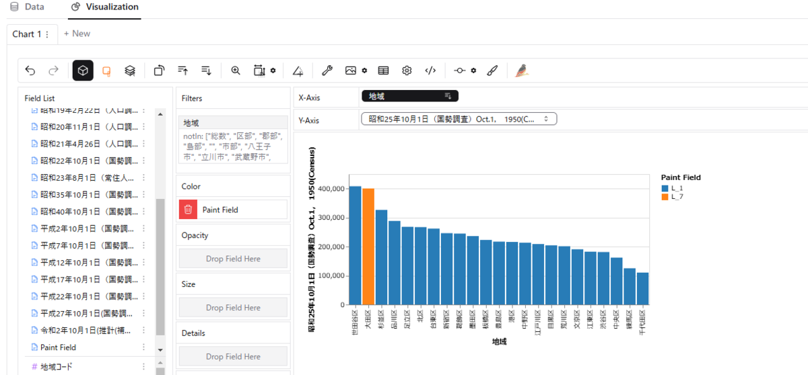Open options menu for 平成12年10月1日 field
Screen dimensions: 808x375
coord(143,262)
